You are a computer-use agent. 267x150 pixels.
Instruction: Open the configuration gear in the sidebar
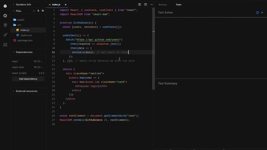[5, 16]
